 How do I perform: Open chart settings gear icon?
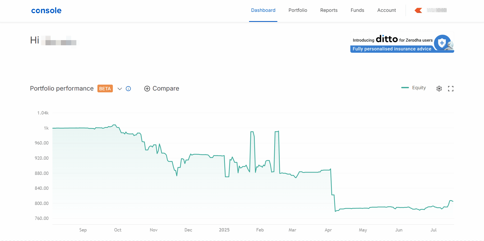coord(439,89)
